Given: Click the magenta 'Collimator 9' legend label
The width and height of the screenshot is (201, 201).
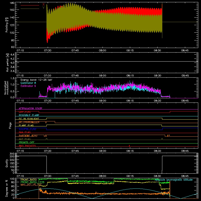Looking at the screenshot, I should pyautogui.click(x=28, y=86).
